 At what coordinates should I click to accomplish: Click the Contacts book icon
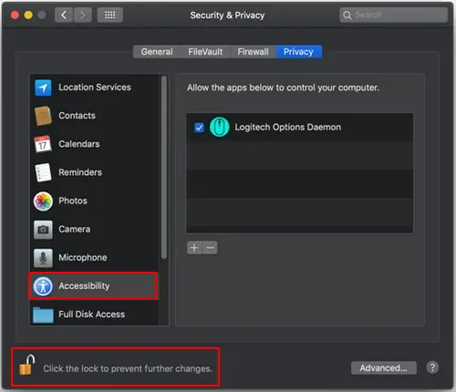43,116
